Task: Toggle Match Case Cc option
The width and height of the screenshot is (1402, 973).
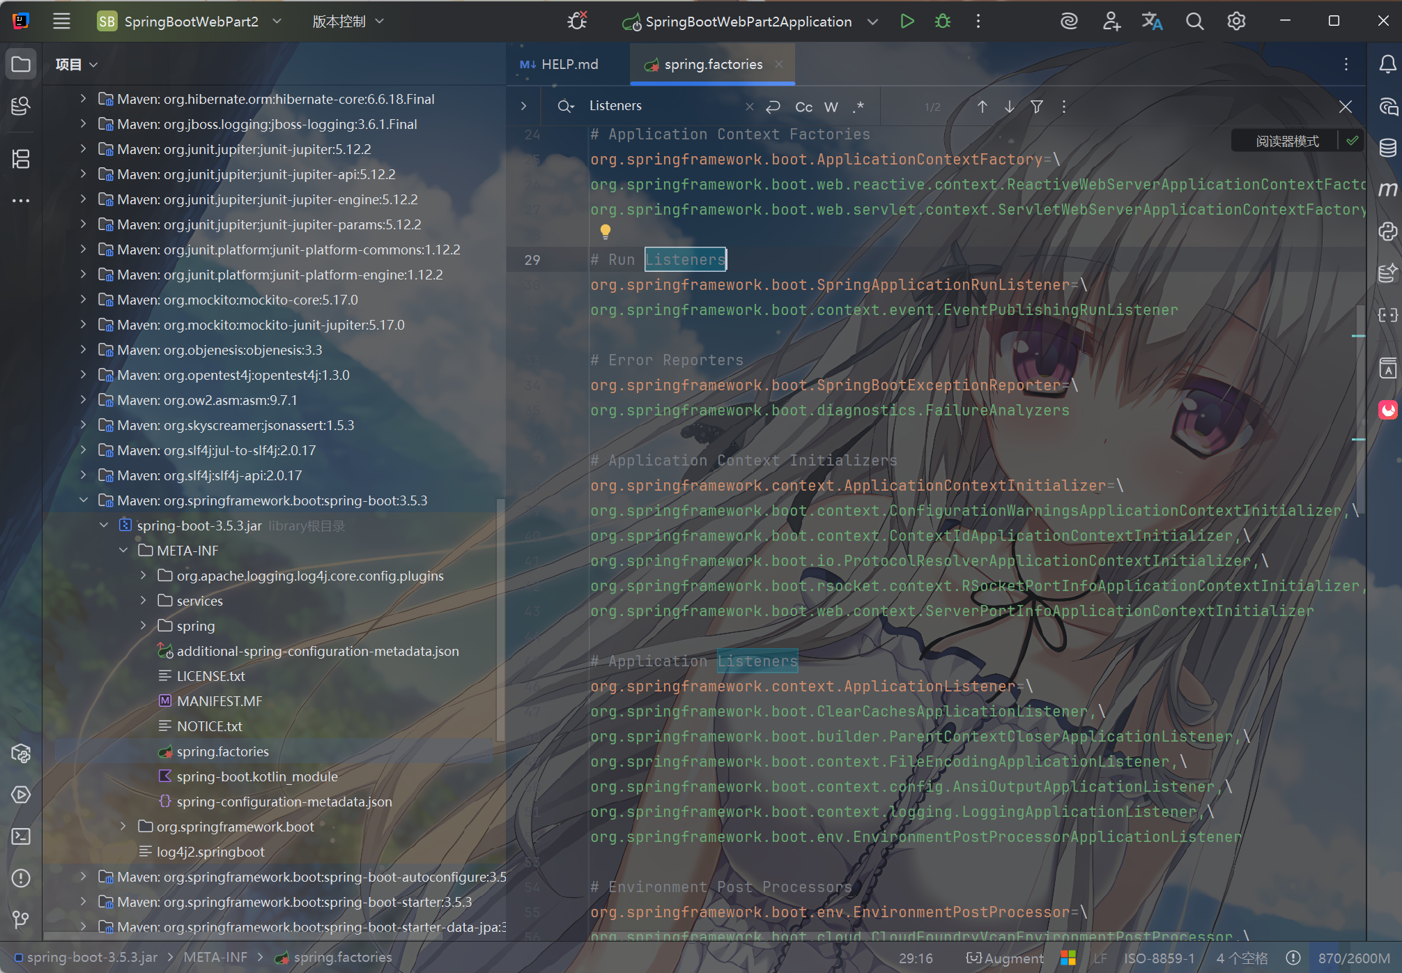Action: pyautogui.click(x=803, y=107)
